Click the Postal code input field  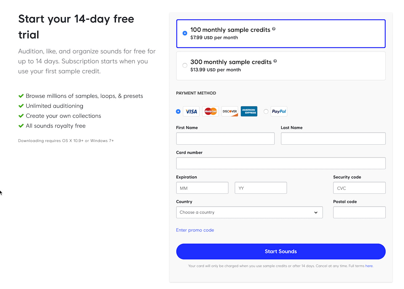pos(359,212)
